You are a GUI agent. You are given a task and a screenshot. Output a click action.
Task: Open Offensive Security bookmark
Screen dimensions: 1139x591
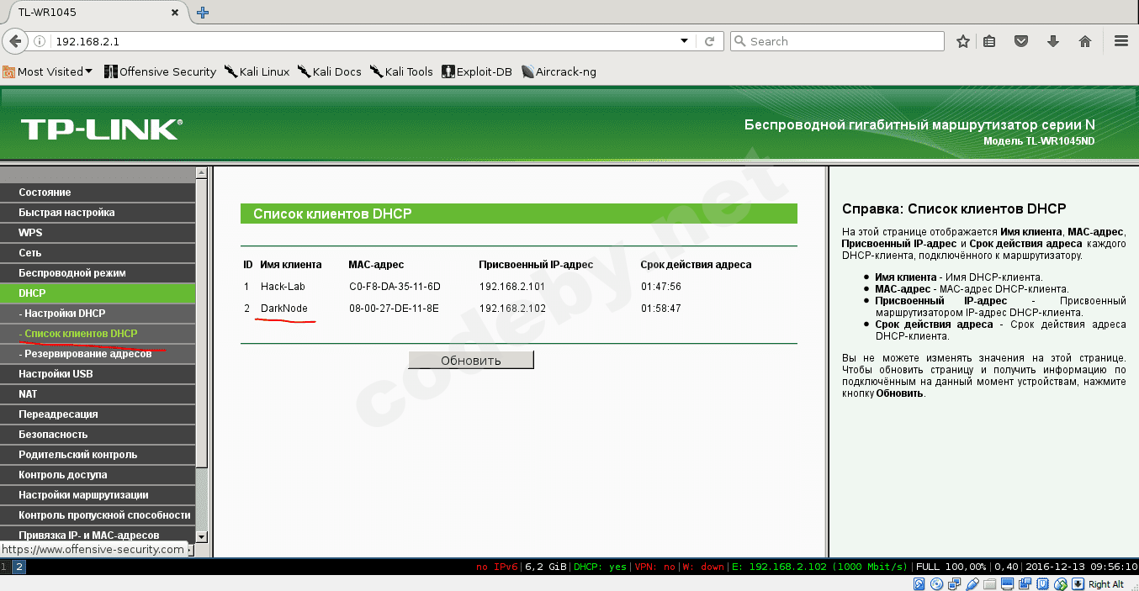(x=160, y=71)
